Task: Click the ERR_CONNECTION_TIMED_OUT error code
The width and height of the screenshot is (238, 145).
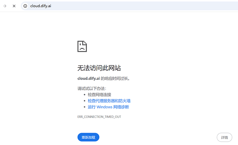Action: (x=99, y=117)
